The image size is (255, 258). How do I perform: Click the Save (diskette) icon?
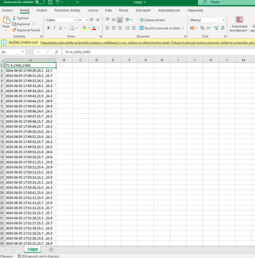click(x=50, y=2)
